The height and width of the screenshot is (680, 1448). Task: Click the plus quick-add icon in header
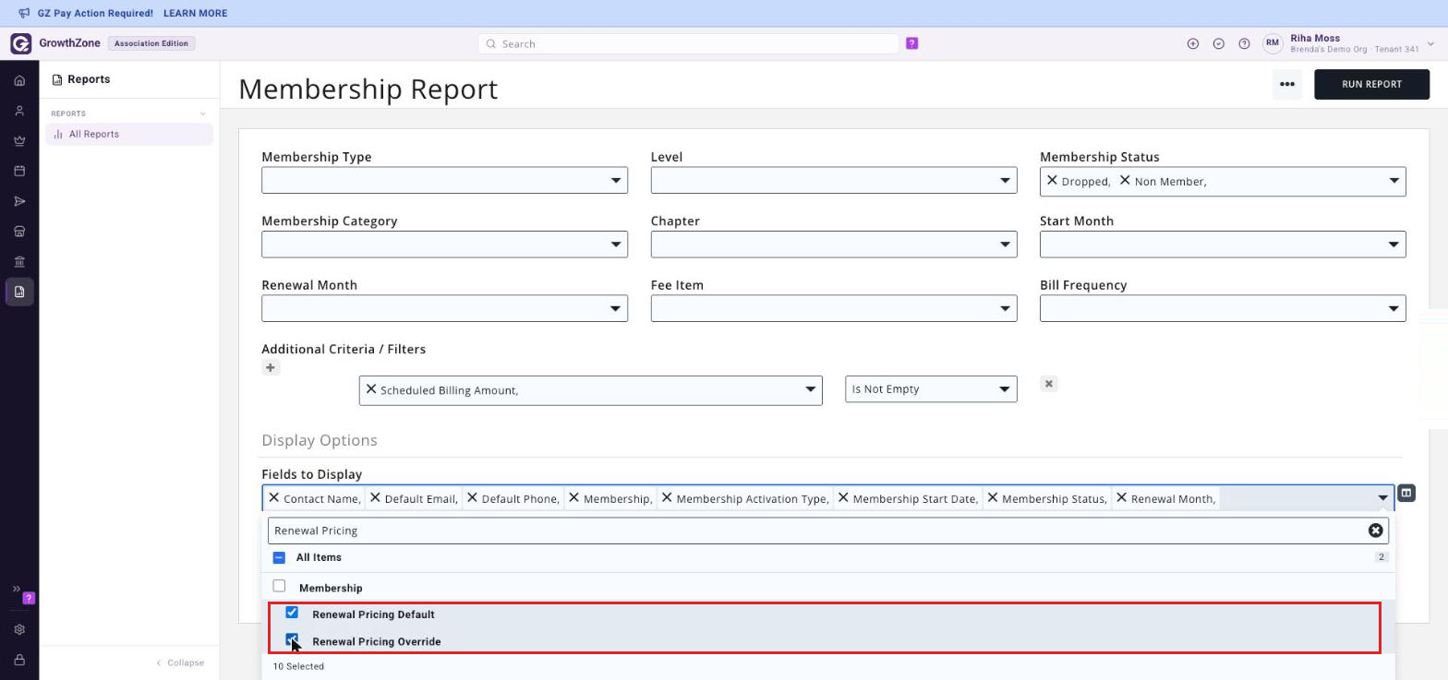coord(1193,43)
